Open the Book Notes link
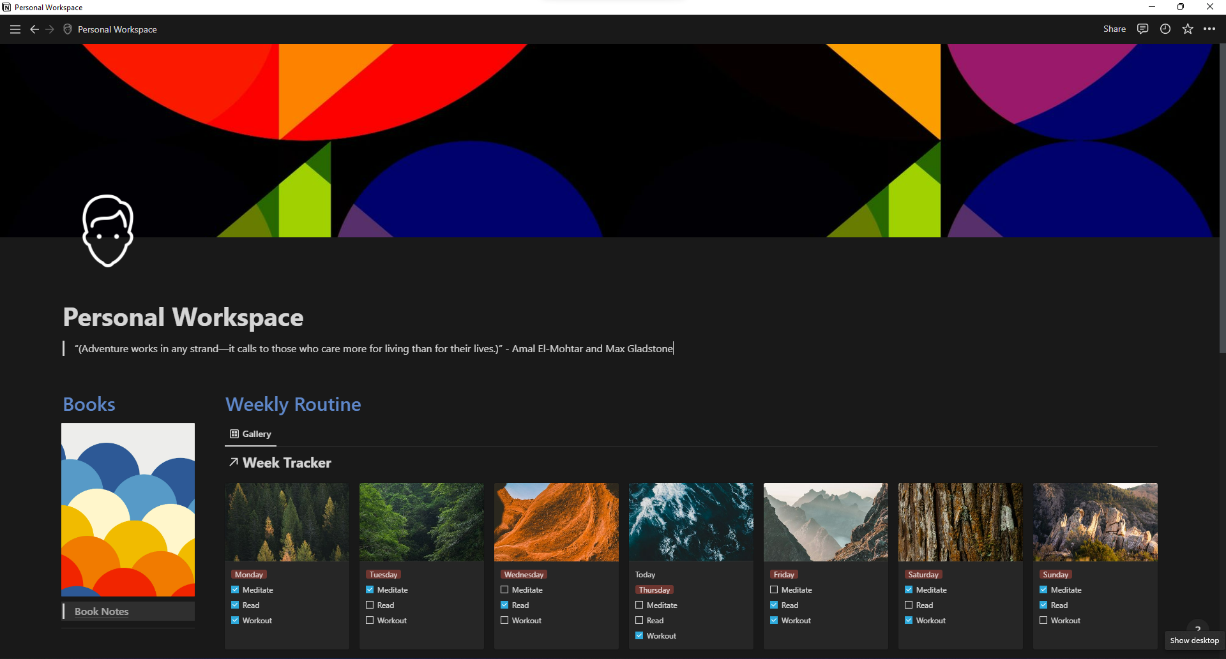The height and width of the screenshot is (659, 1226). pyautogui.click(x=102, y=611)
